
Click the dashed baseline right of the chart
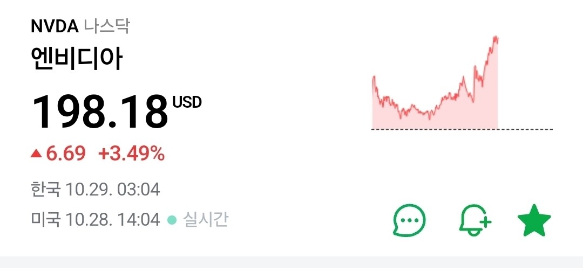525,129
